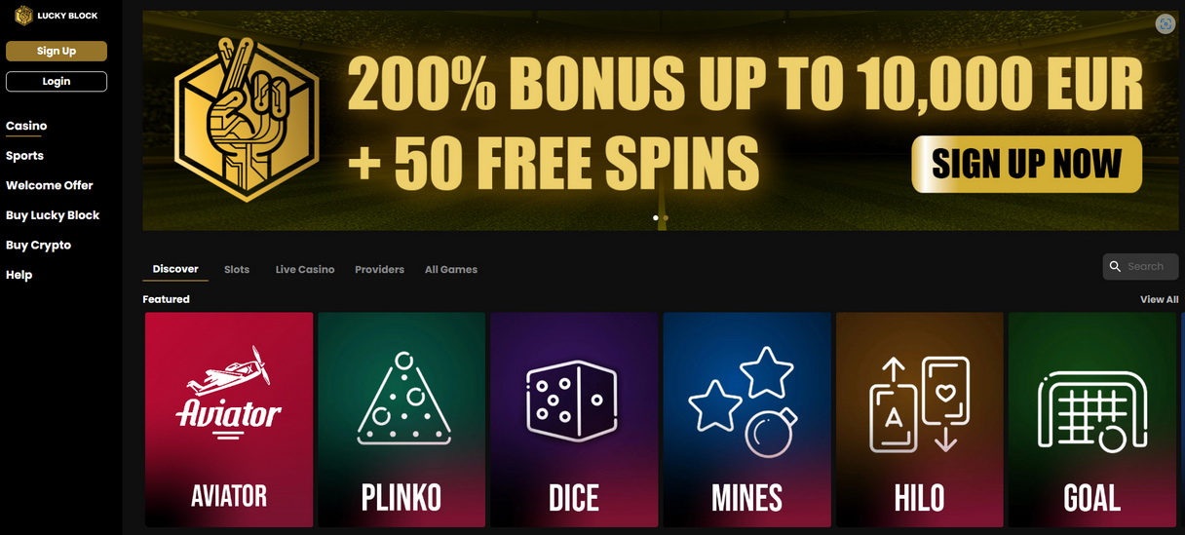This screenshot has width=1185, height=535.
Task: Open the Hilo cards game tile
Action: 920,420
